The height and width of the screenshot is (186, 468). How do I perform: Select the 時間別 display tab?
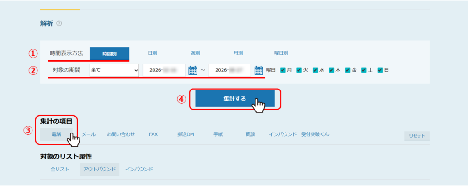(x=109, y=53)
